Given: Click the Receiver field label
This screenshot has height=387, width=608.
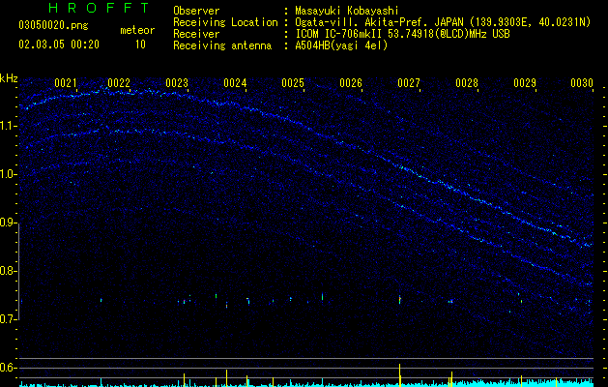Looking at the screenshot, I should 196,34.
